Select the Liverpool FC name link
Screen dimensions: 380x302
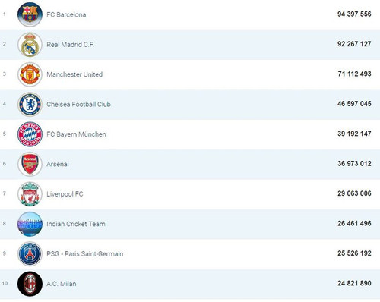pos(65,194)
